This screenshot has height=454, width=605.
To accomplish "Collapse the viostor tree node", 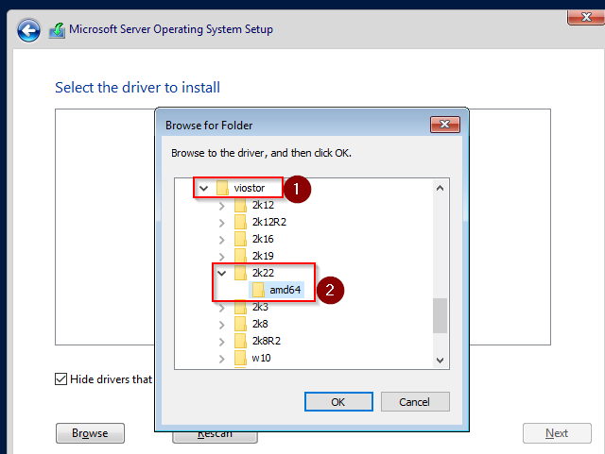I will point(203,188).
